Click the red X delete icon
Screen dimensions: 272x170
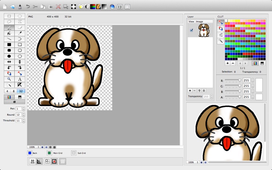[x=58, y=6]
